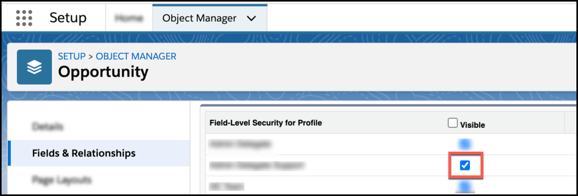Viewport: 578px width, 196px height.
Task: Follow the OBJECT MANAGER breadcrumb link
Action: (136, 57)
